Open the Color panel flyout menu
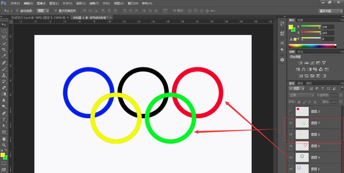The width and height of the screenshot is (344, 173). coord(342,20)
